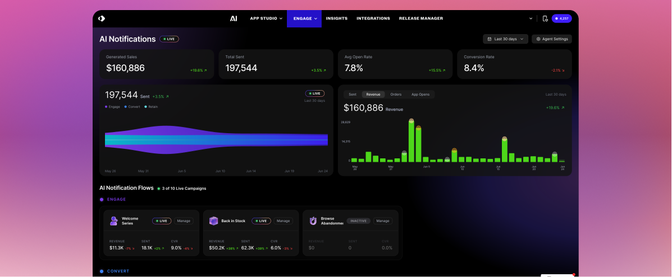The width and height of the screenshot is (672, 277).
Task: Click the CONVERT section heading
Action: 118,271
